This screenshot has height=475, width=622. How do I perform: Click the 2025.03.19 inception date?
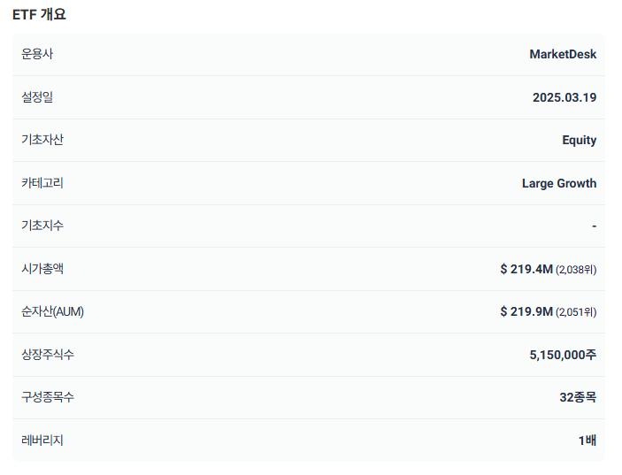pos(564,97)
